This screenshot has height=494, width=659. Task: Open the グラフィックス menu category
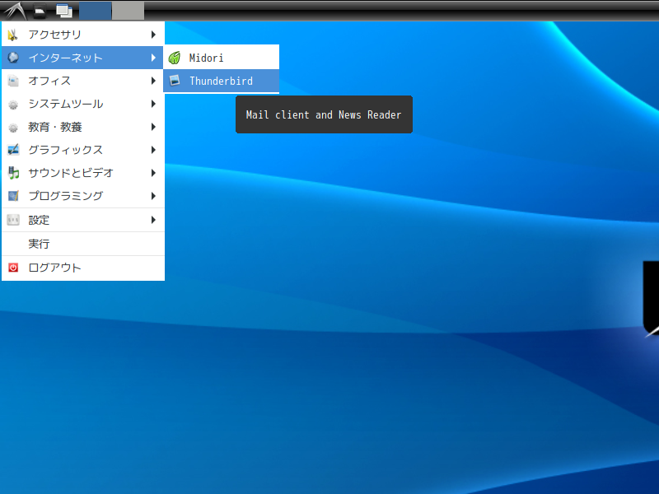coord(83,150)
